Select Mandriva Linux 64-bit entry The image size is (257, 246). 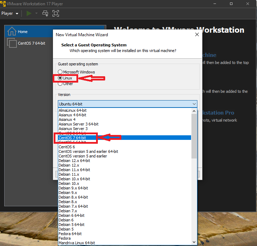(x=77, y=243)
